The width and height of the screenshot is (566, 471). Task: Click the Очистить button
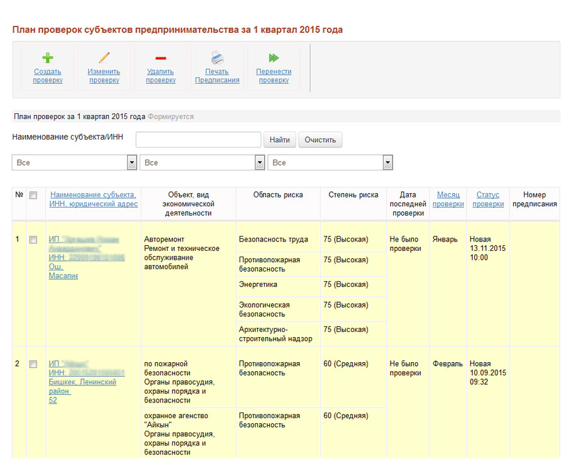(320, 140)
